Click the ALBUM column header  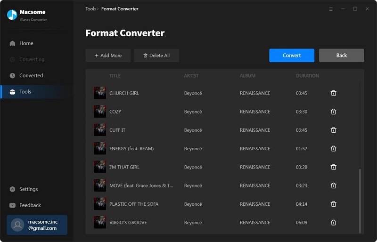[247, 76]
